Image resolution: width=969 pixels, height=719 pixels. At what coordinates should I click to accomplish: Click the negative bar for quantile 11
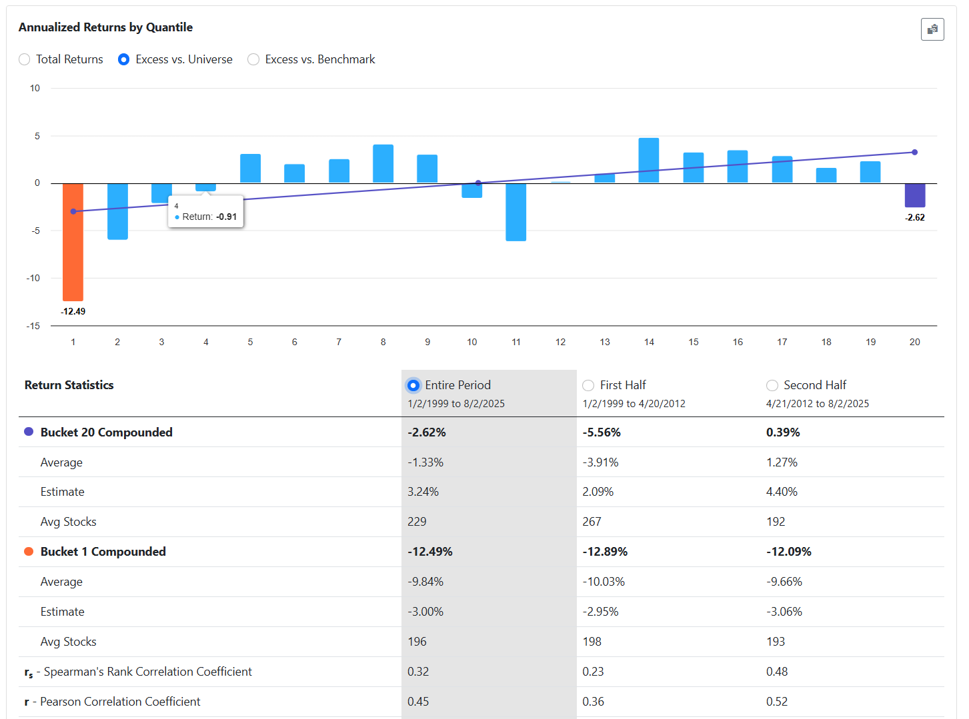pyautogui.click(x=516, y=212)
